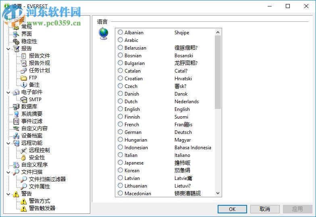316x217 pixels.
Task: Click the Nederlands native name text
Action: pyautogui.click(x=187, y=102)
